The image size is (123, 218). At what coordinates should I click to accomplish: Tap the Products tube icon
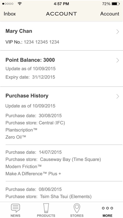[46, 208]
